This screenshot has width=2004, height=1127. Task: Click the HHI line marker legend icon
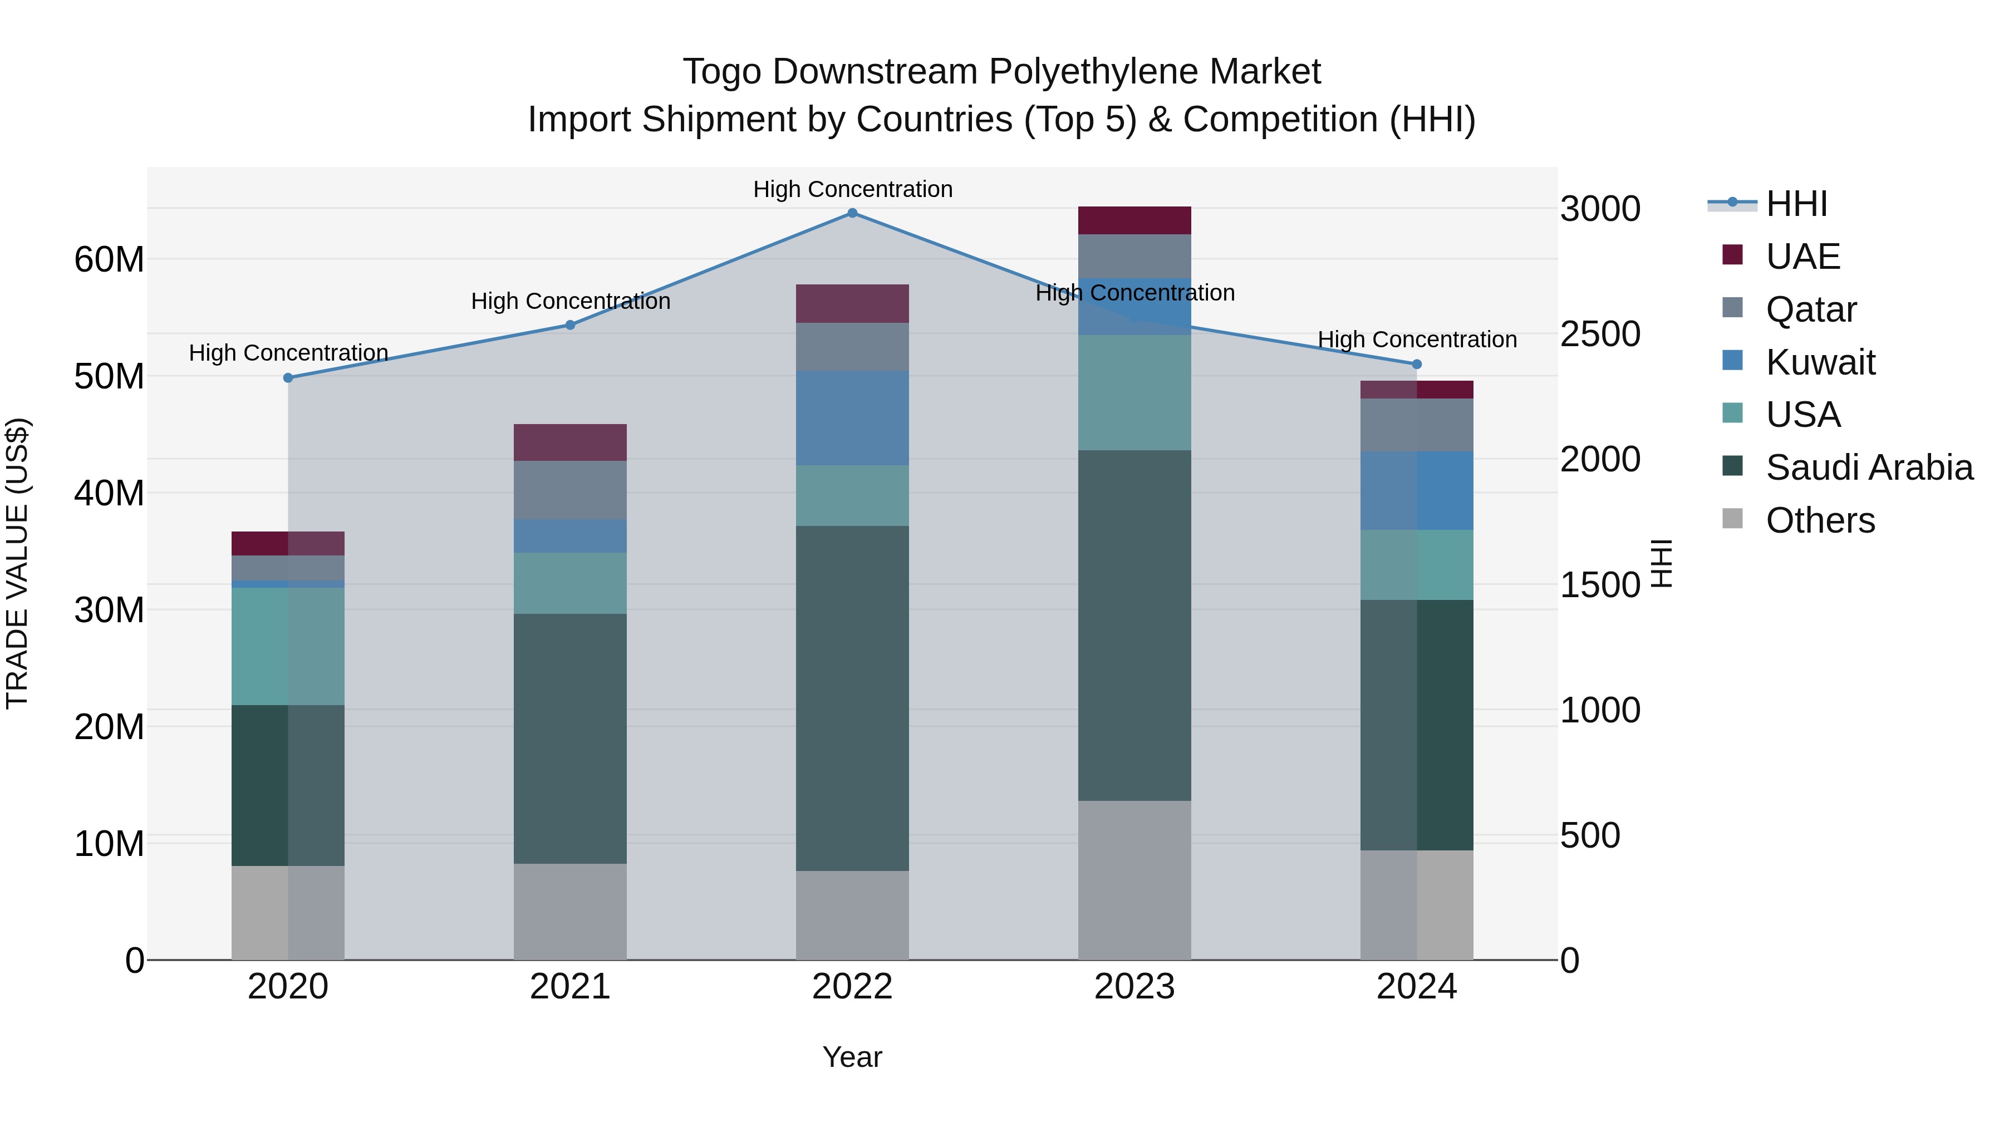(1732, 203)
